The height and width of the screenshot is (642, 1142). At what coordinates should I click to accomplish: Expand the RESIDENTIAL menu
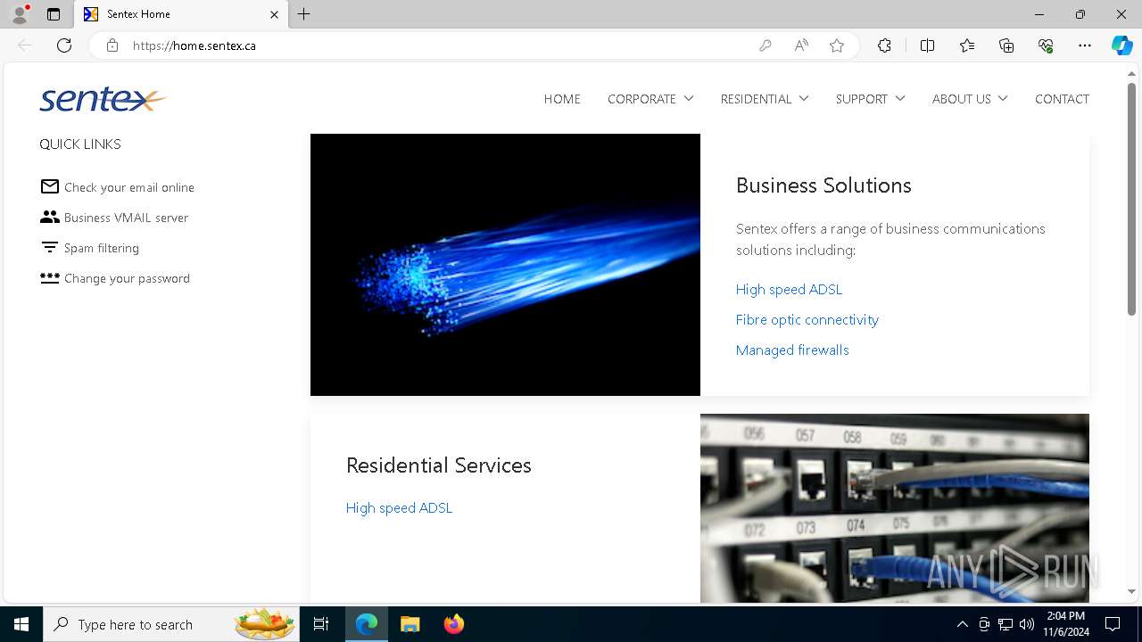tap(765, 99)
